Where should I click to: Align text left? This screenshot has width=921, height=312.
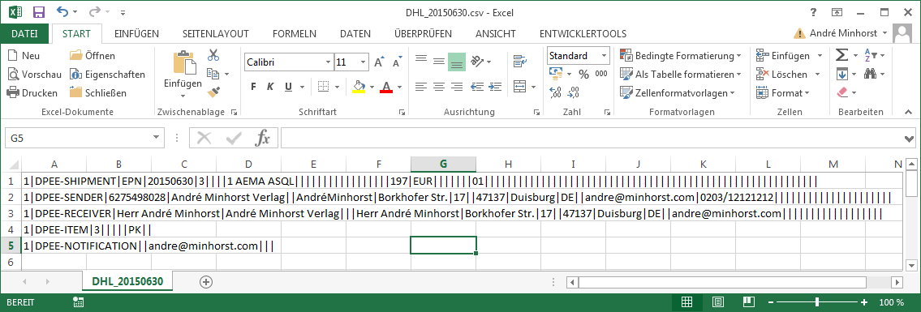pyautogui.click(x=420, y=87)
